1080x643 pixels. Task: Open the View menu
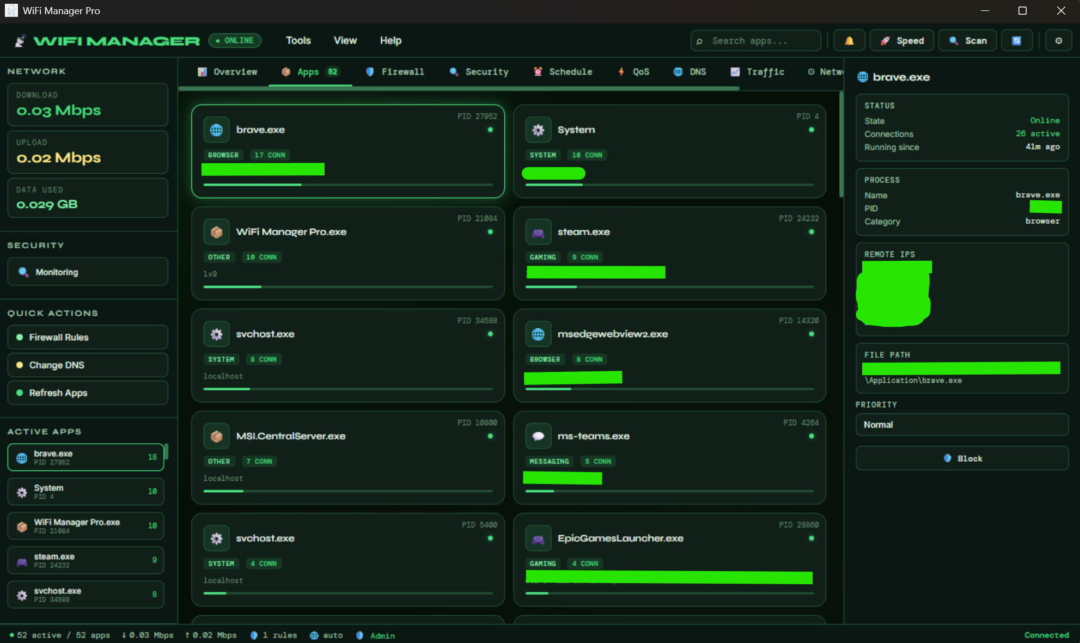point(345,41)
